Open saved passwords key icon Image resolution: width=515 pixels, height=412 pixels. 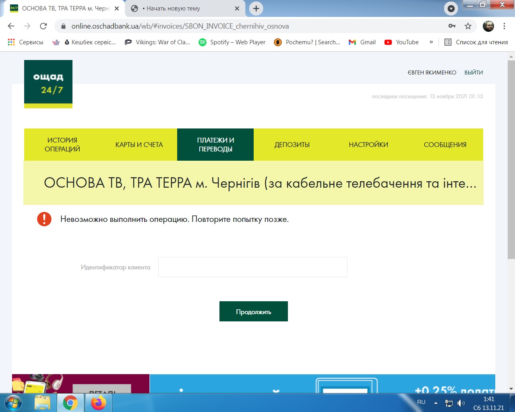click(x=452, y=26)
